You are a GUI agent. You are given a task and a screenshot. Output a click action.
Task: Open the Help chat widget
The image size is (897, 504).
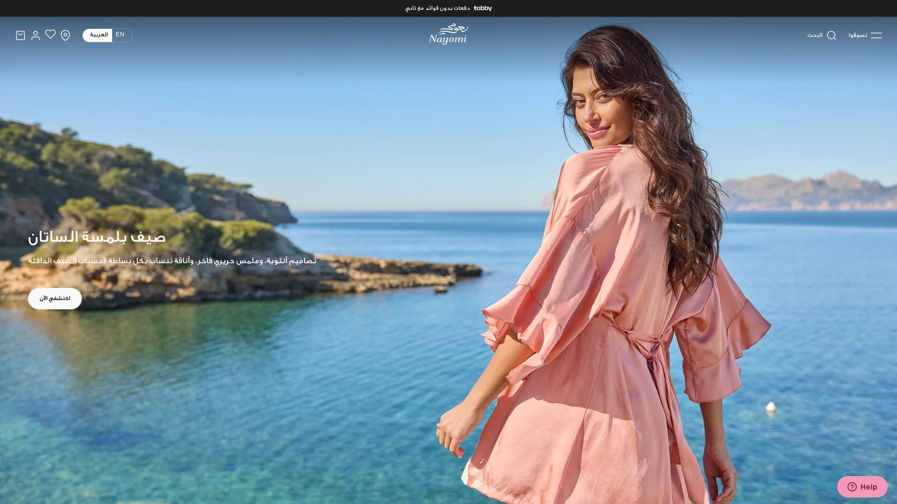click(x=862, y=487)
